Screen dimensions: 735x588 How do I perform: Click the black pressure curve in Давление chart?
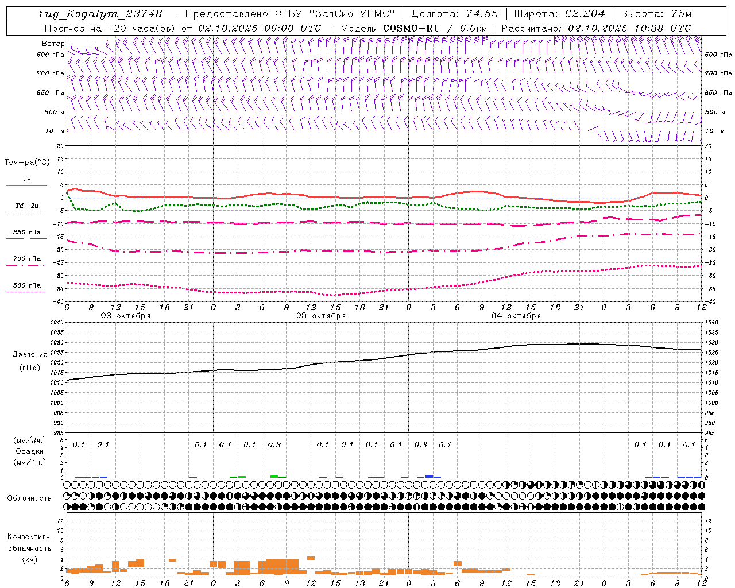[384, 358]
